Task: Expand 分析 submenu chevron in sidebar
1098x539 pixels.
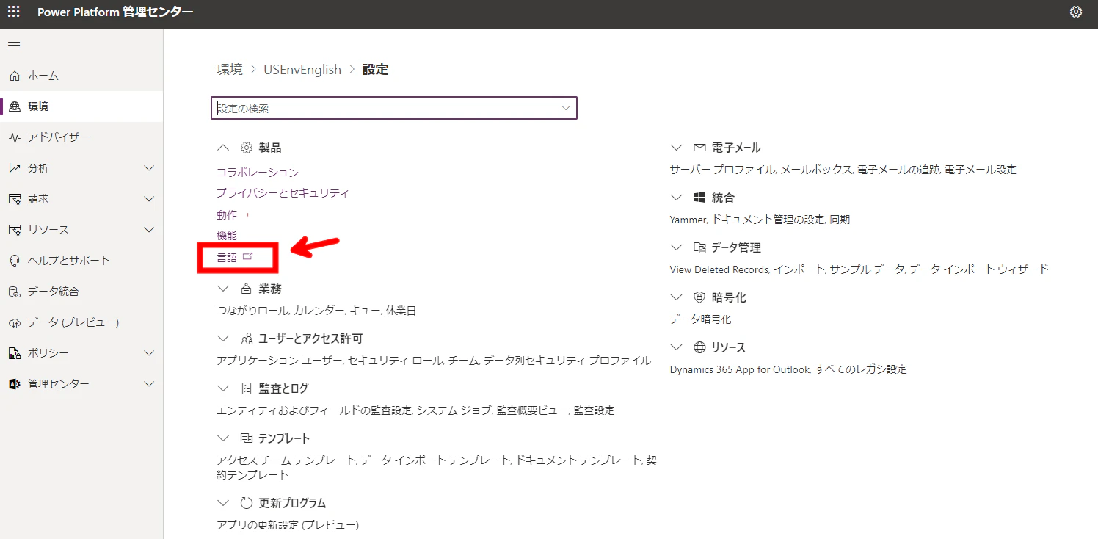Action: pyautogui.click(x=149, y=168)
